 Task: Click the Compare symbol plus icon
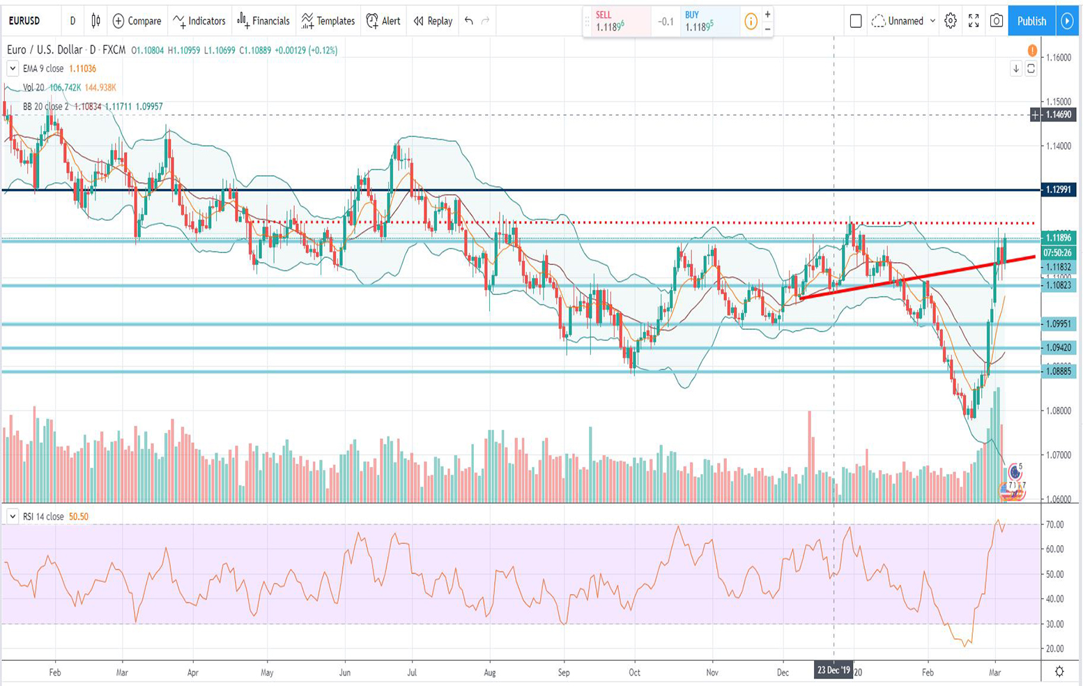point(118,21)
